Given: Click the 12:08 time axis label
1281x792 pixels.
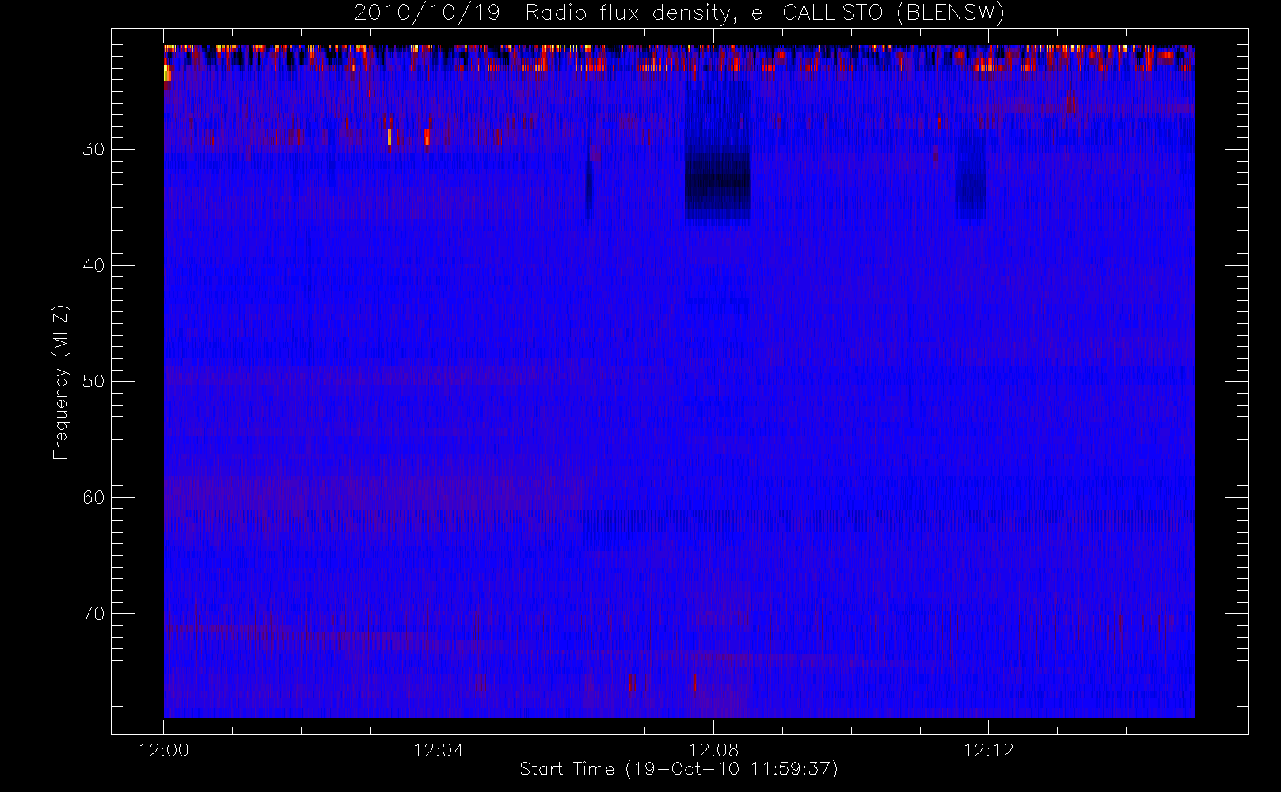Looking at the screenshot, I should (713, 750).
